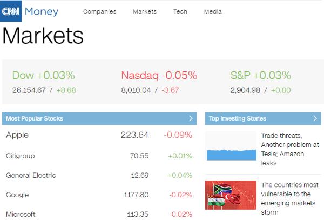Click the flags emerging markets thumbnail
Screen dimensions: 324x220
pos(231,196)
